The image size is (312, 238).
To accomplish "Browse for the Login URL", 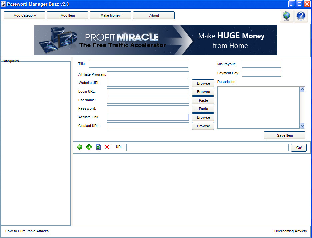I will tap(203, 92).
